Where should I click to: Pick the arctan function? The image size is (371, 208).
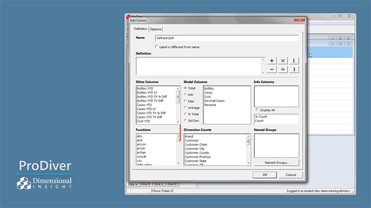(x=141, y=153)
